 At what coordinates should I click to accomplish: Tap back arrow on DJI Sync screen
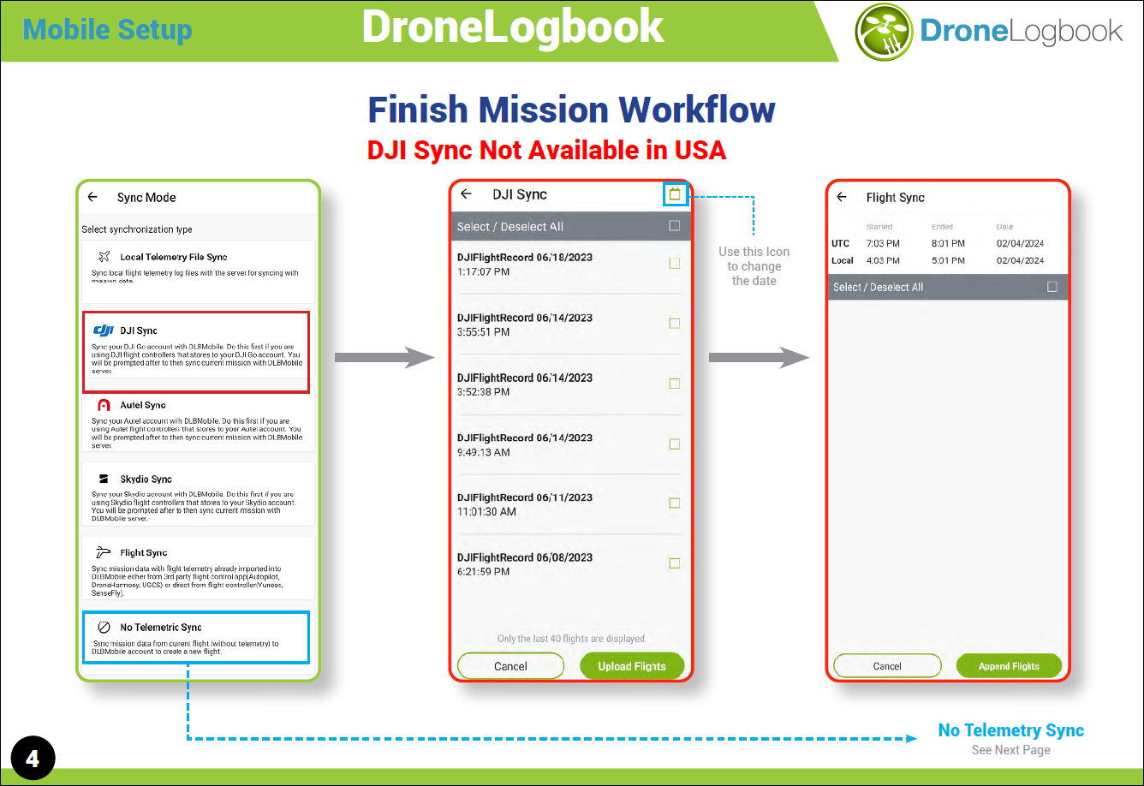466,194
